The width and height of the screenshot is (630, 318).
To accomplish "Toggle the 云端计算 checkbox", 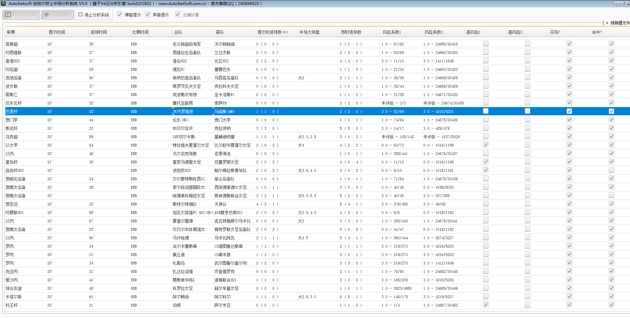I will 178,15.
